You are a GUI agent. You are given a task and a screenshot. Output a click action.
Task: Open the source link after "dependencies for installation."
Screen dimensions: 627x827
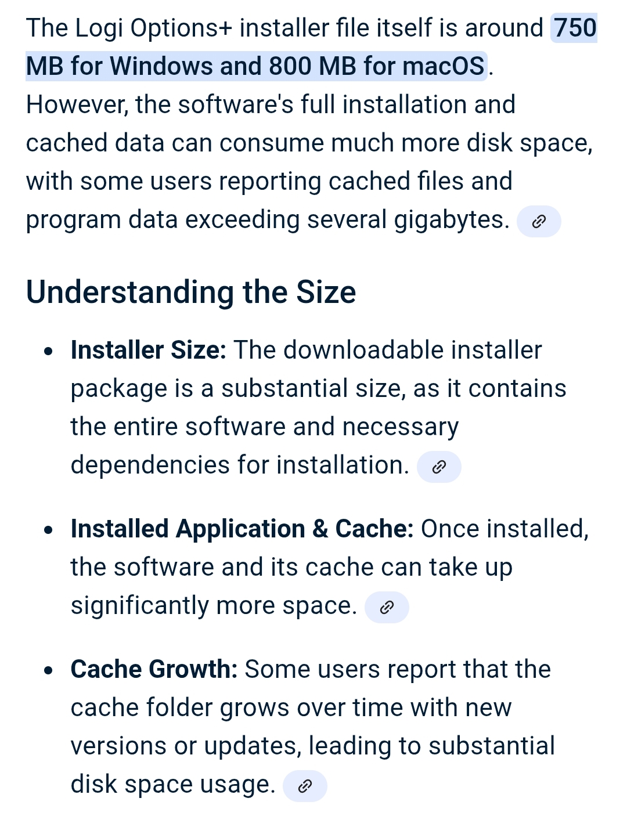click(439, 467)
